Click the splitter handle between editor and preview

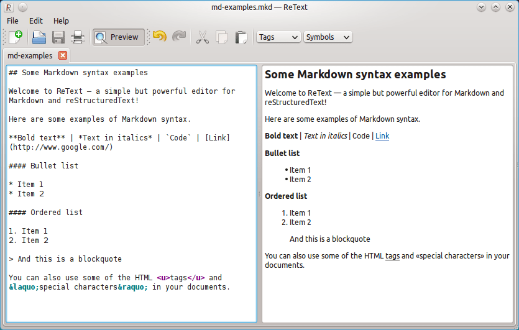(x=259, y=195)
